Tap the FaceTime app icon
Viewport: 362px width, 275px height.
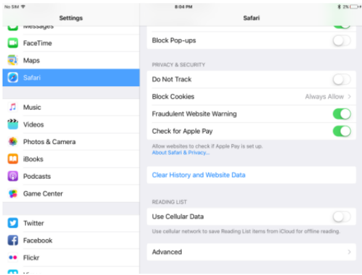click(x=13, y=43)
